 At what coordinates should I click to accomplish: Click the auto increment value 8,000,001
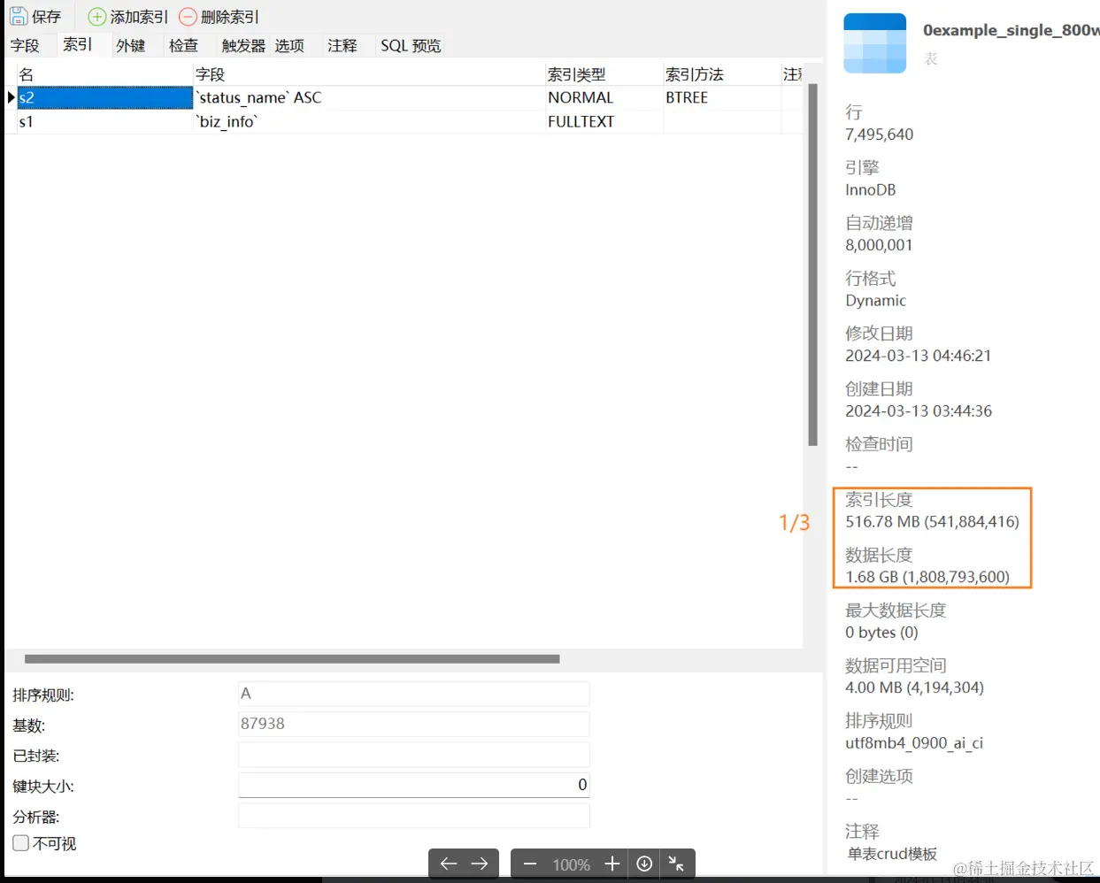[x=879, y=245]
